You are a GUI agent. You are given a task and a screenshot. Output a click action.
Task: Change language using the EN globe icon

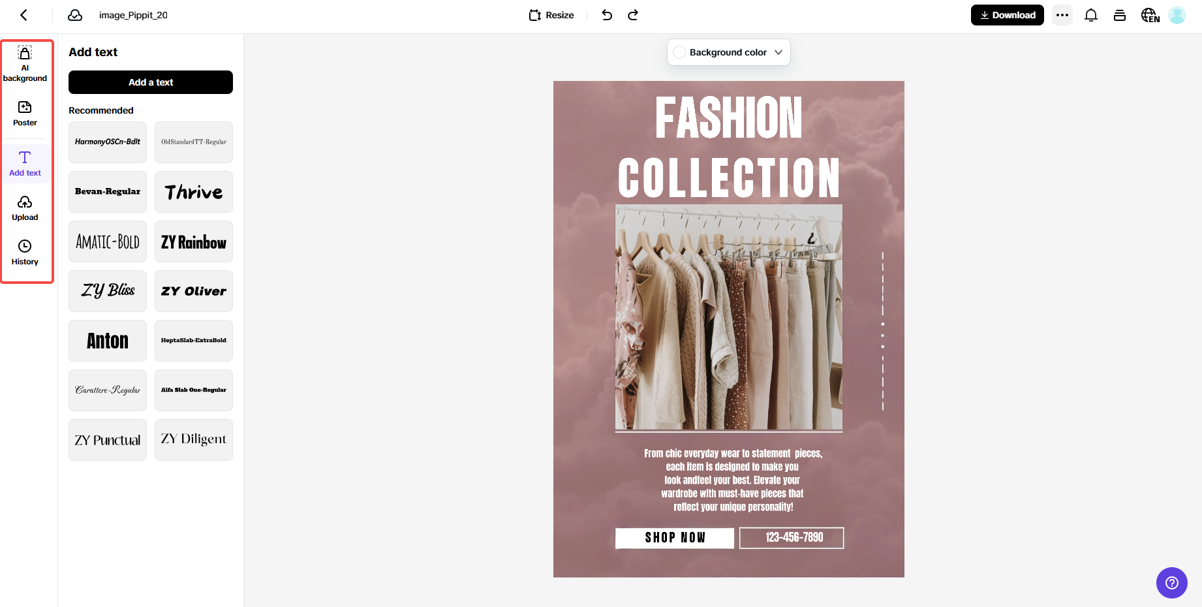1149,14
